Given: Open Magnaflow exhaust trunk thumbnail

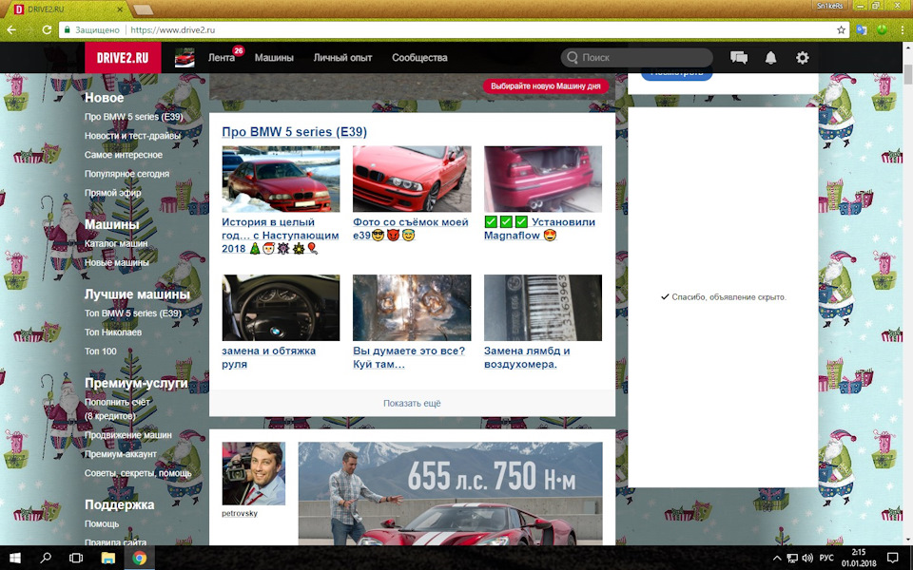Looking at the screenshot, I should coord(543,180).
